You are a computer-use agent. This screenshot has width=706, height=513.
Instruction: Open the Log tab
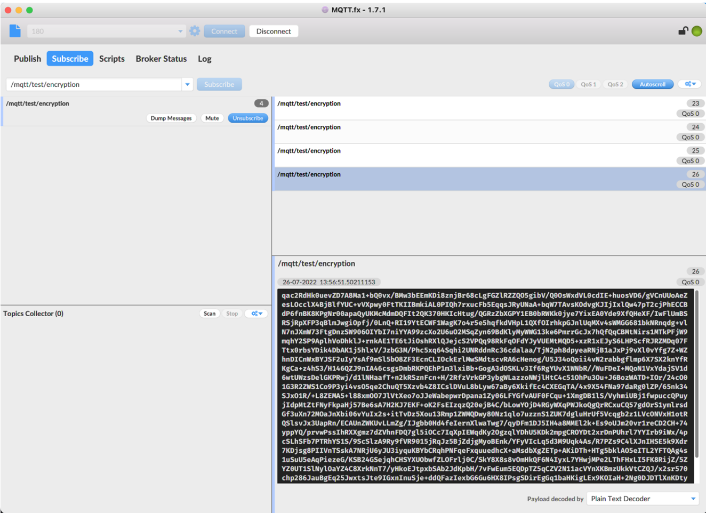[x=205, y=59]
